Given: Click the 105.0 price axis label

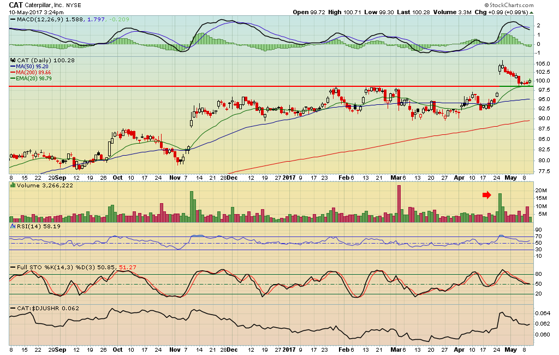Looking at the screenshot, I should pos(543,64).
